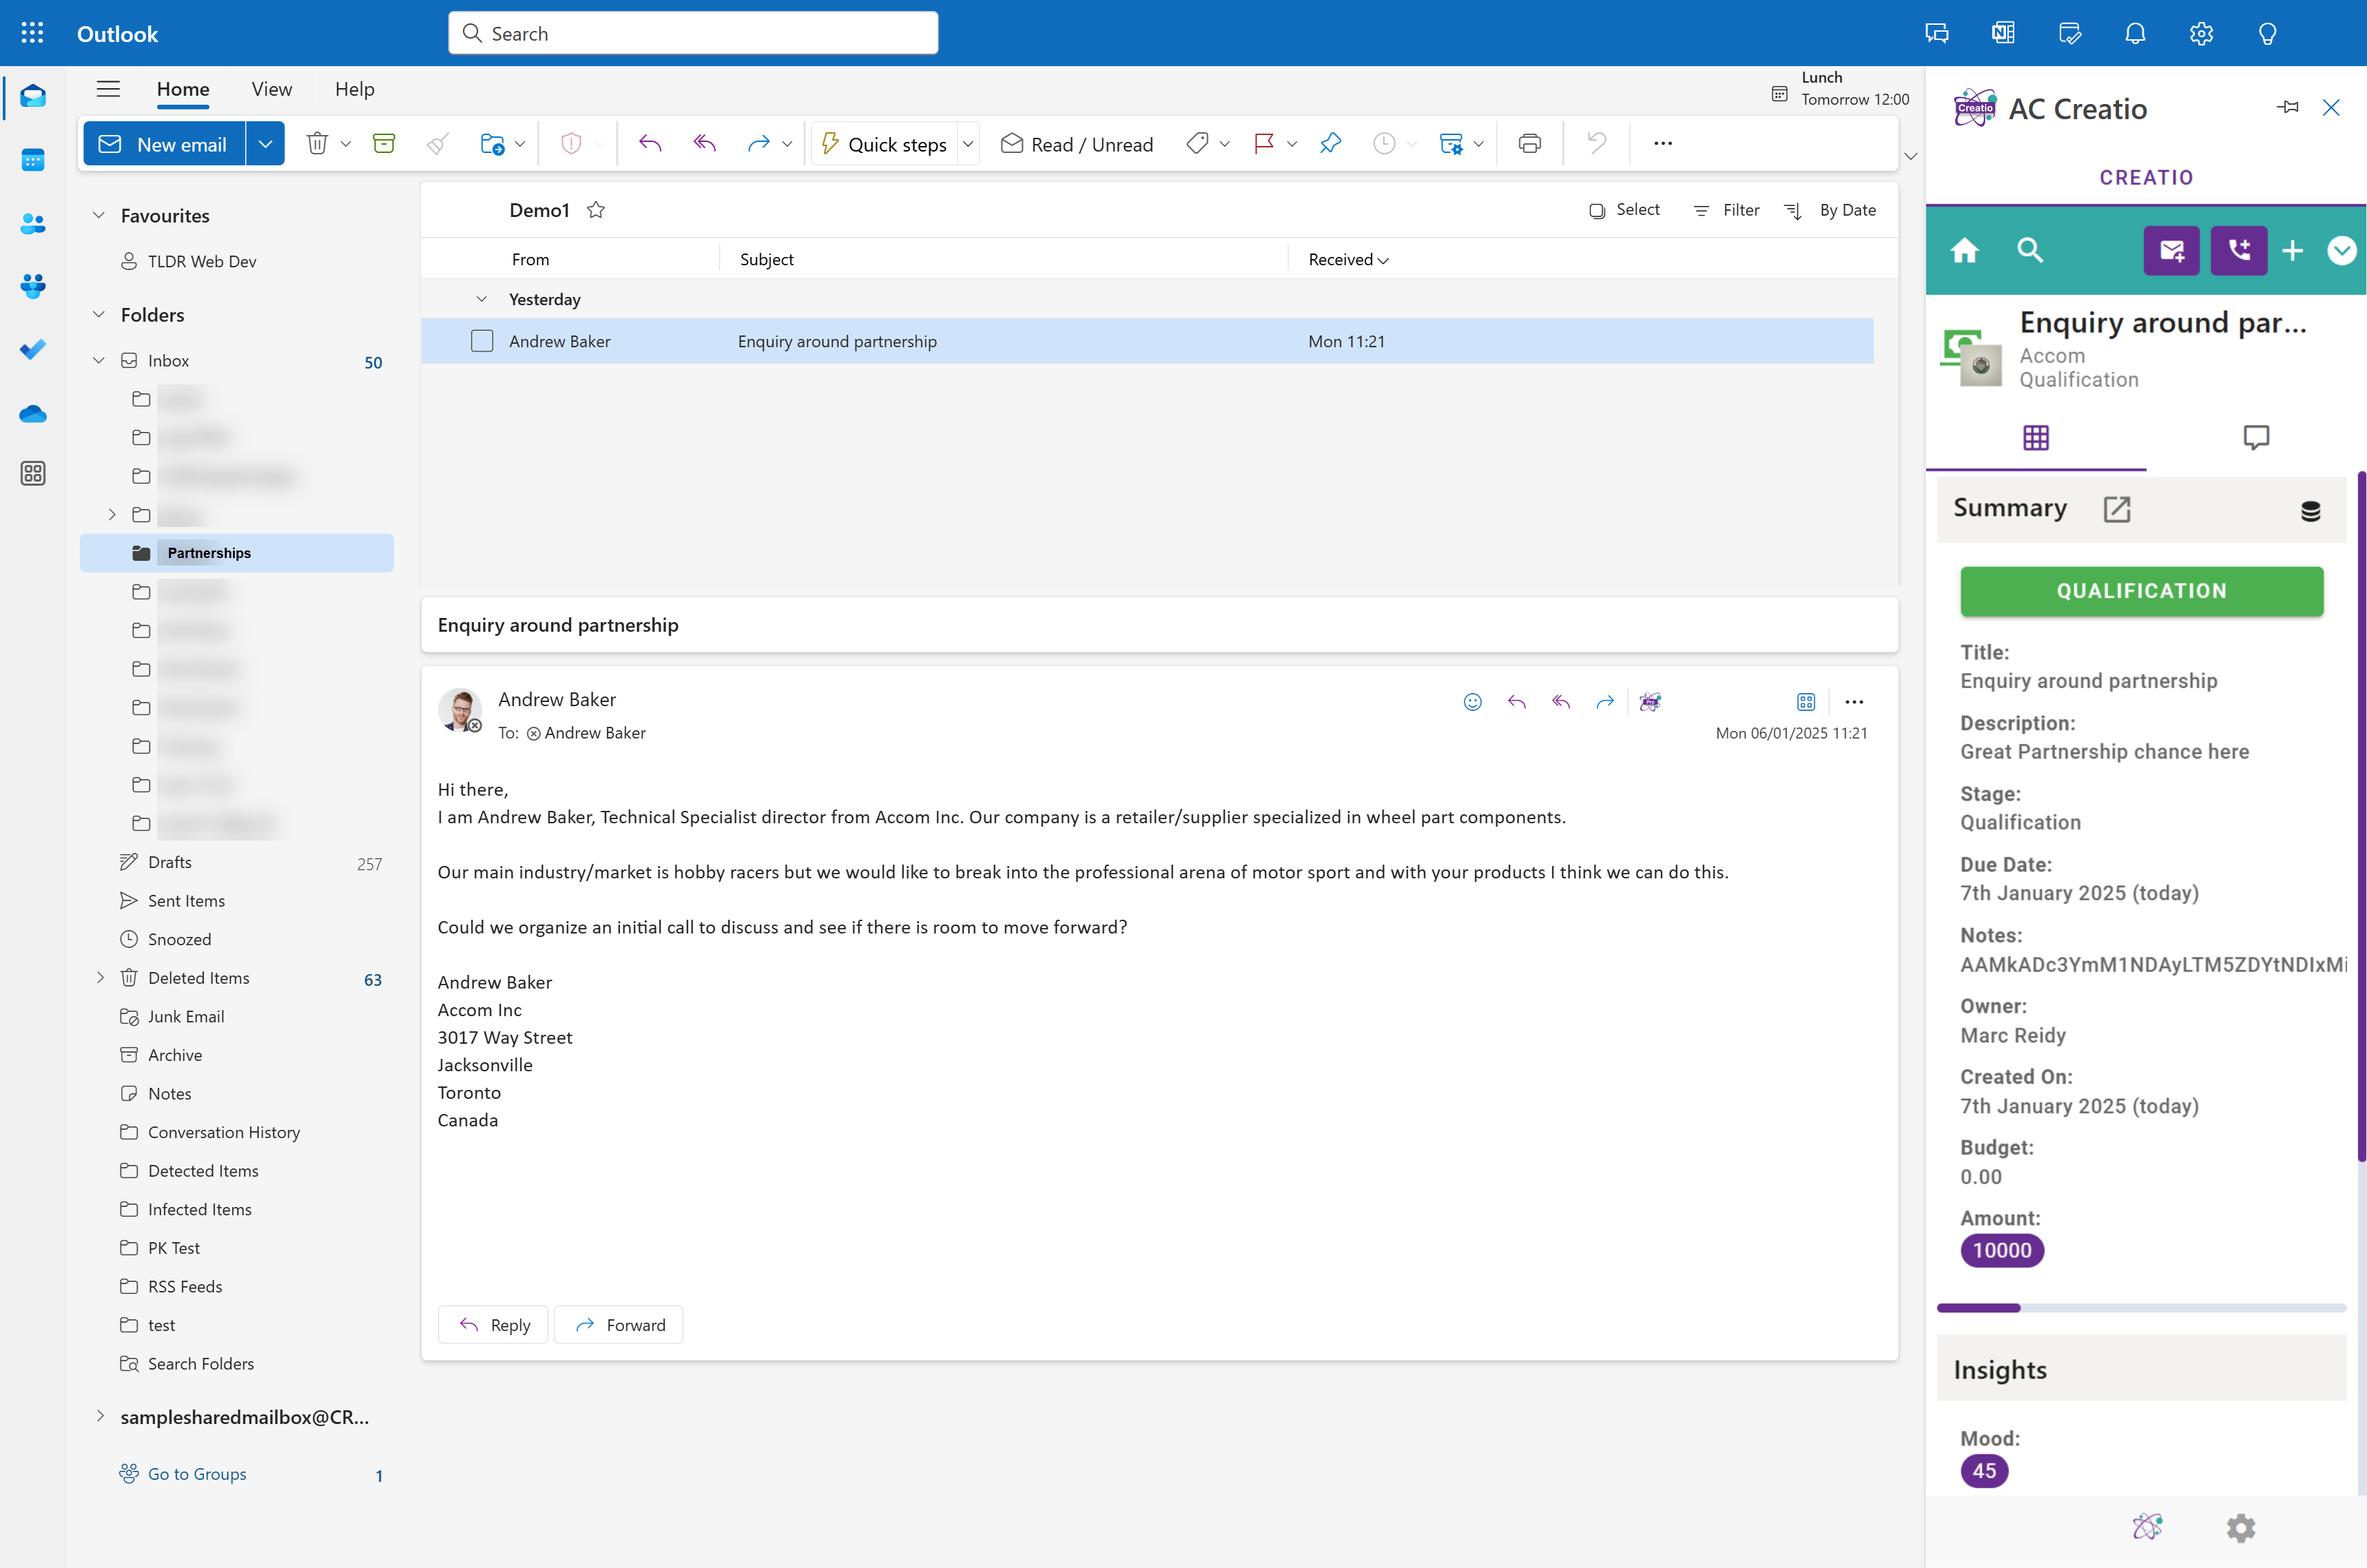
Task: Sort messages By Date
Action: pos(1831,210)
